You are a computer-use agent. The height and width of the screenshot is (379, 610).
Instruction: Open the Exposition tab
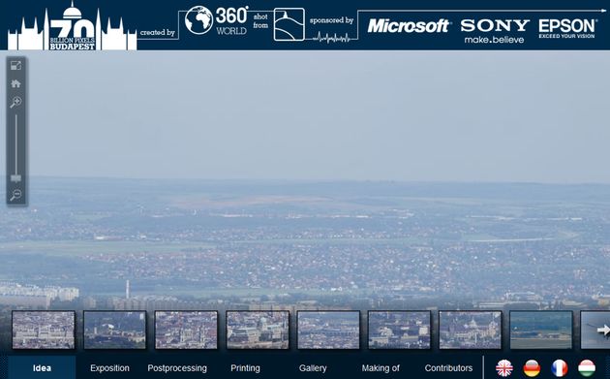tap(109, 367)
